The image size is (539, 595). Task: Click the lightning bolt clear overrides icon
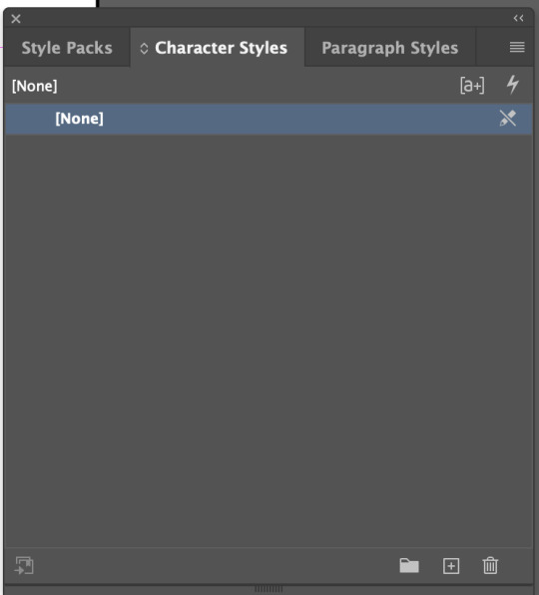point(512,85)
